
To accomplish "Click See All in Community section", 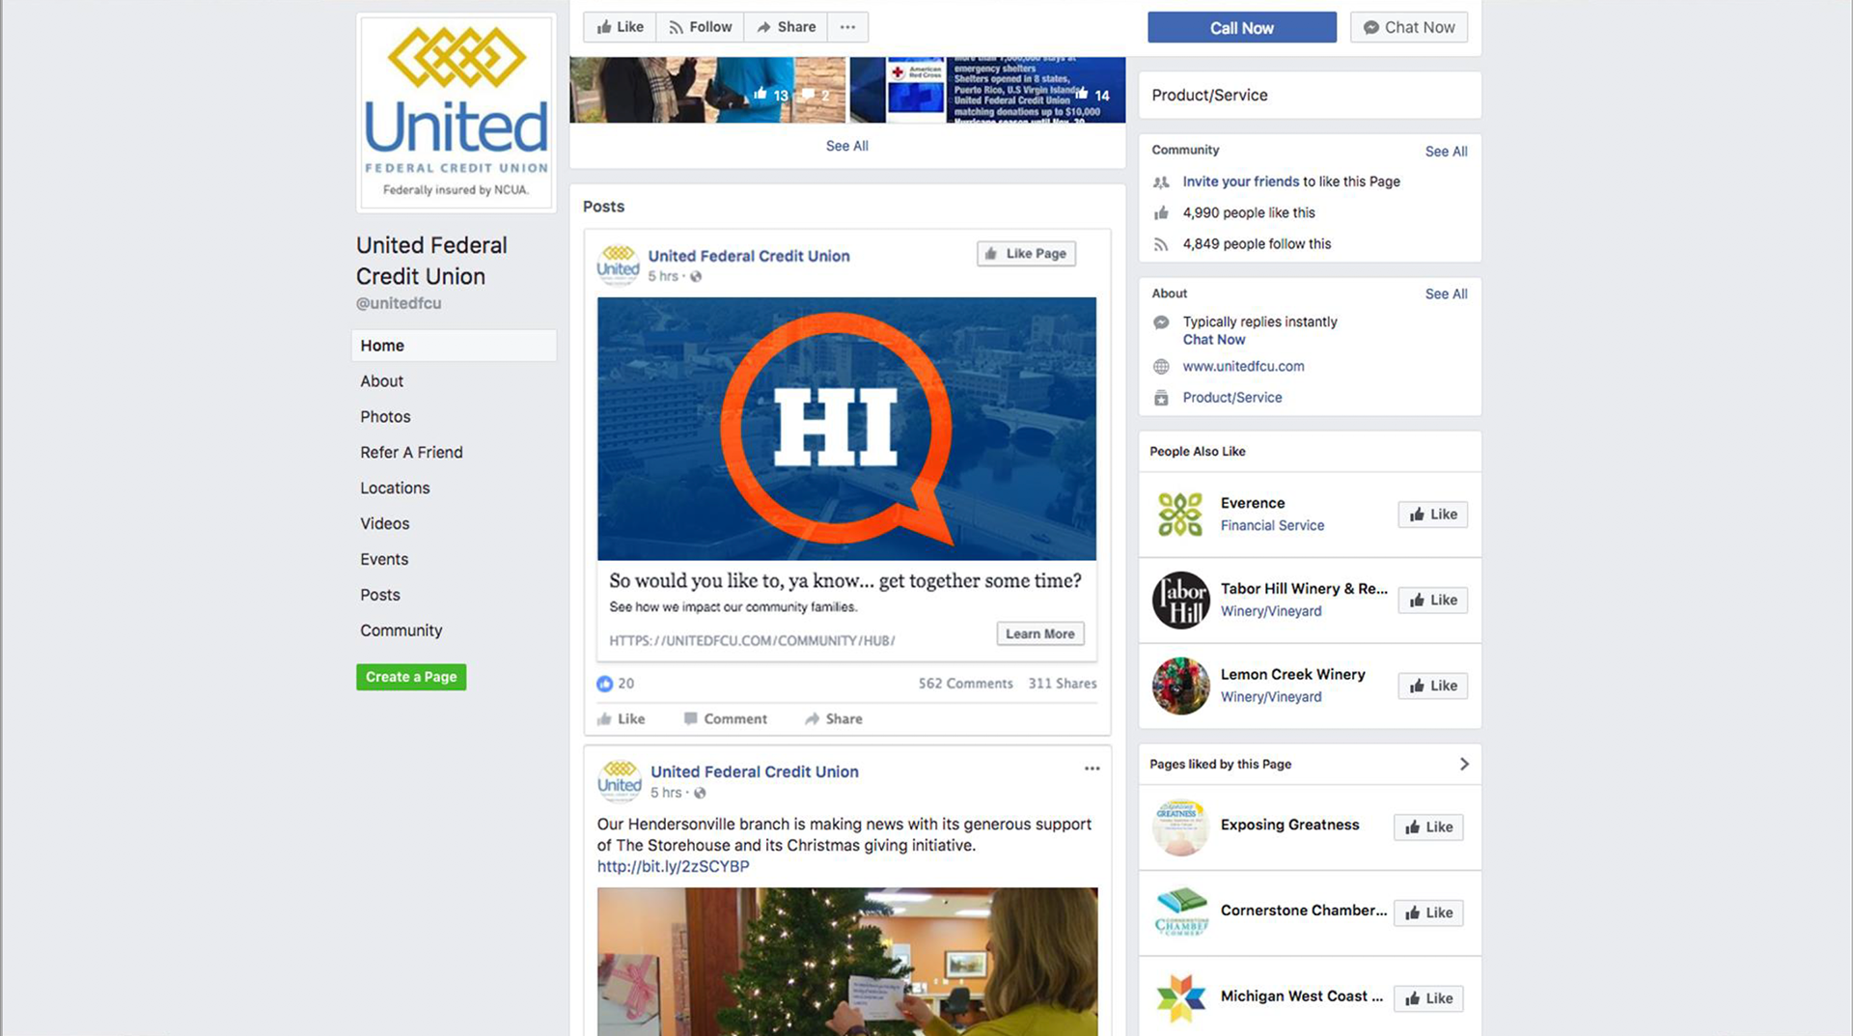I will (x=1446, y=152).
